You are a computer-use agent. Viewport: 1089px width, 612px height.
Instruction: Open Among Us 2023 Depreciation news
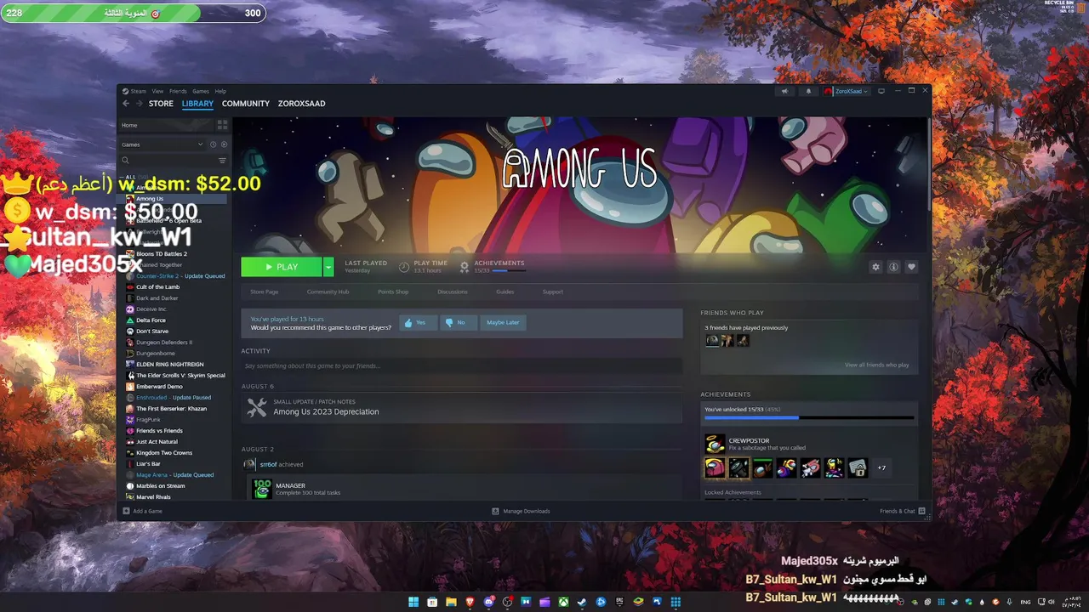point(326,412)
